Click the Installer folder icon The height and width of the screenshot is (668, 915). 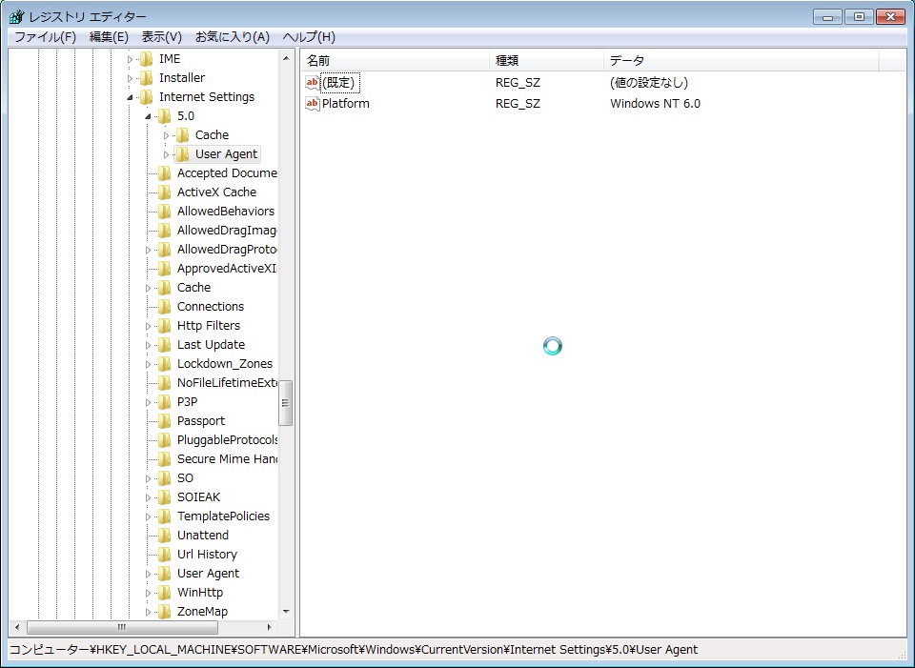(x=146, y=77)
